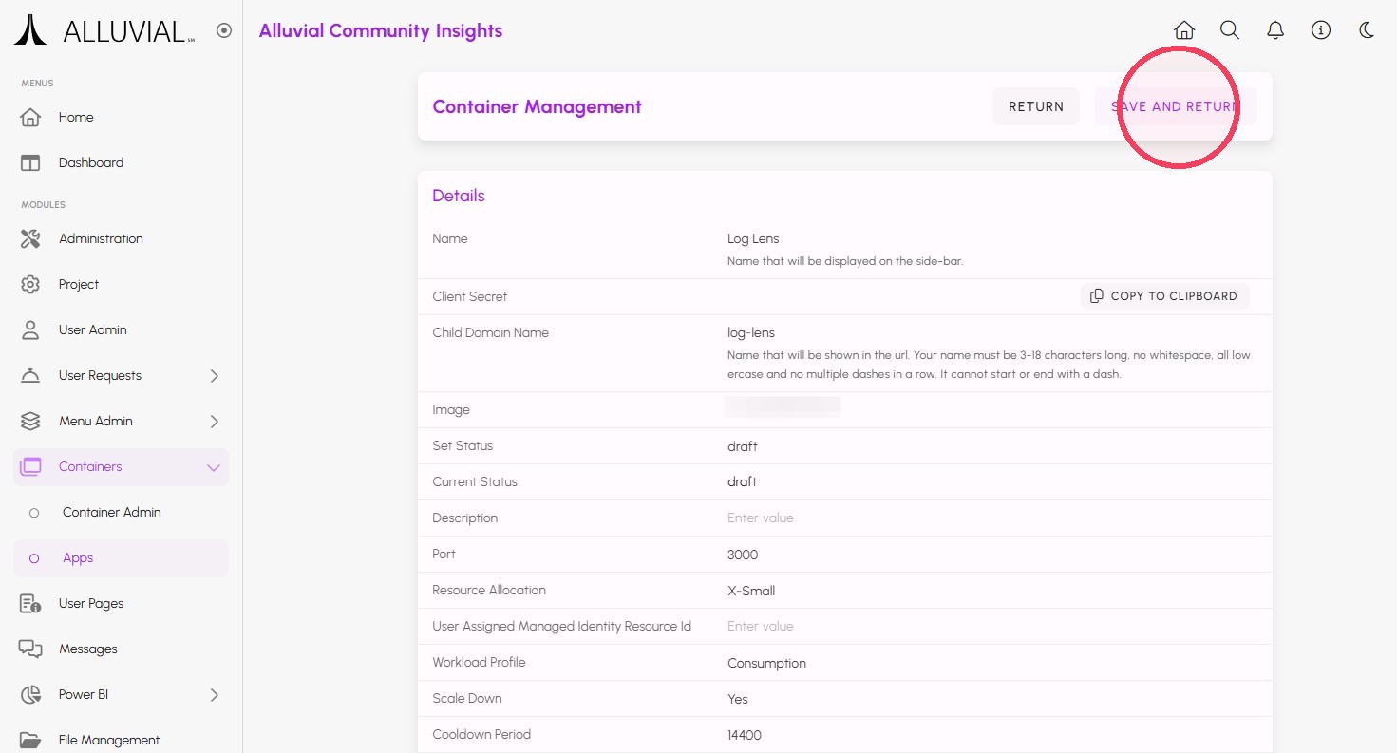Click the Power BI pie chart icon

pyautogui.click(x=30, y=695)
